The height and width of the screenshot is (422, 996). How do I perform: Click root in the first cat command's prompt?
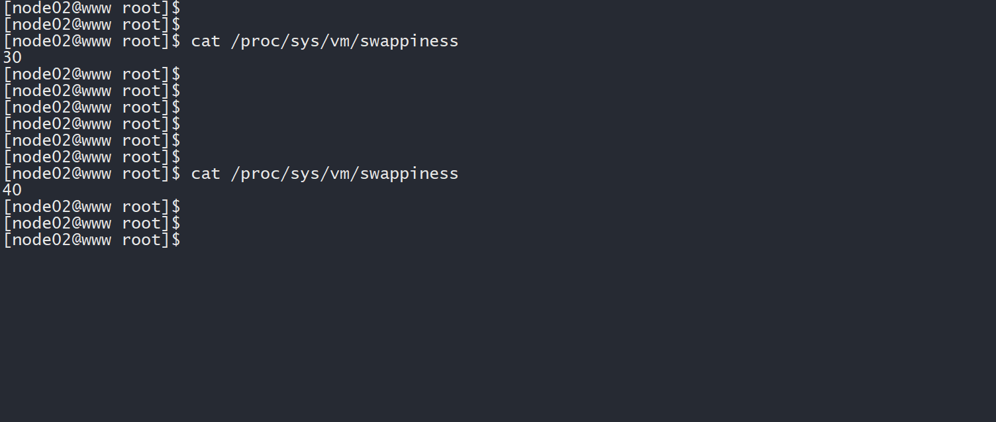(141, 41)
